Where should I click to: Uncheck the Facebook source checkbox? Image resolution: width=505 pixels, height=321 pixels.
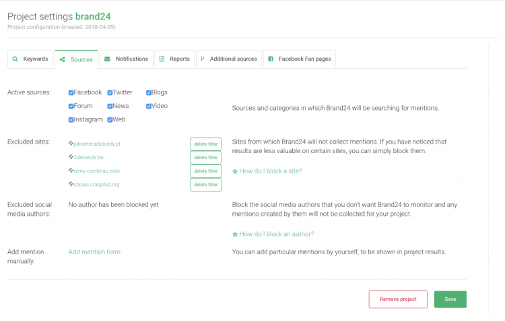pyautogui.click(x=71, y=92)
